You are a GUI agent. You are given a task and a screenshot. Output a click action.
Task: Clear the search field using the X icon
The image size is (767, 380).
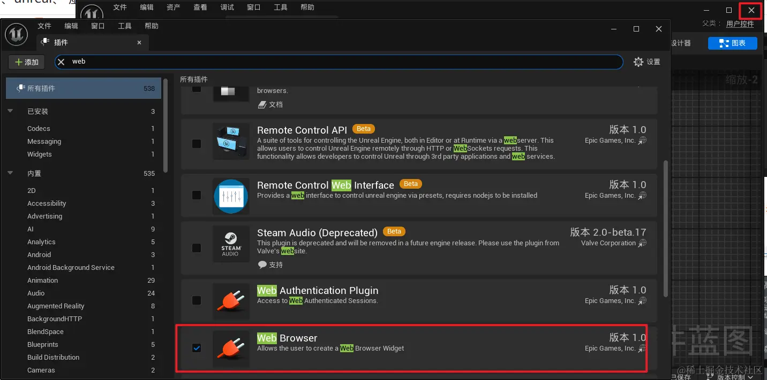[x=61, y=61]
